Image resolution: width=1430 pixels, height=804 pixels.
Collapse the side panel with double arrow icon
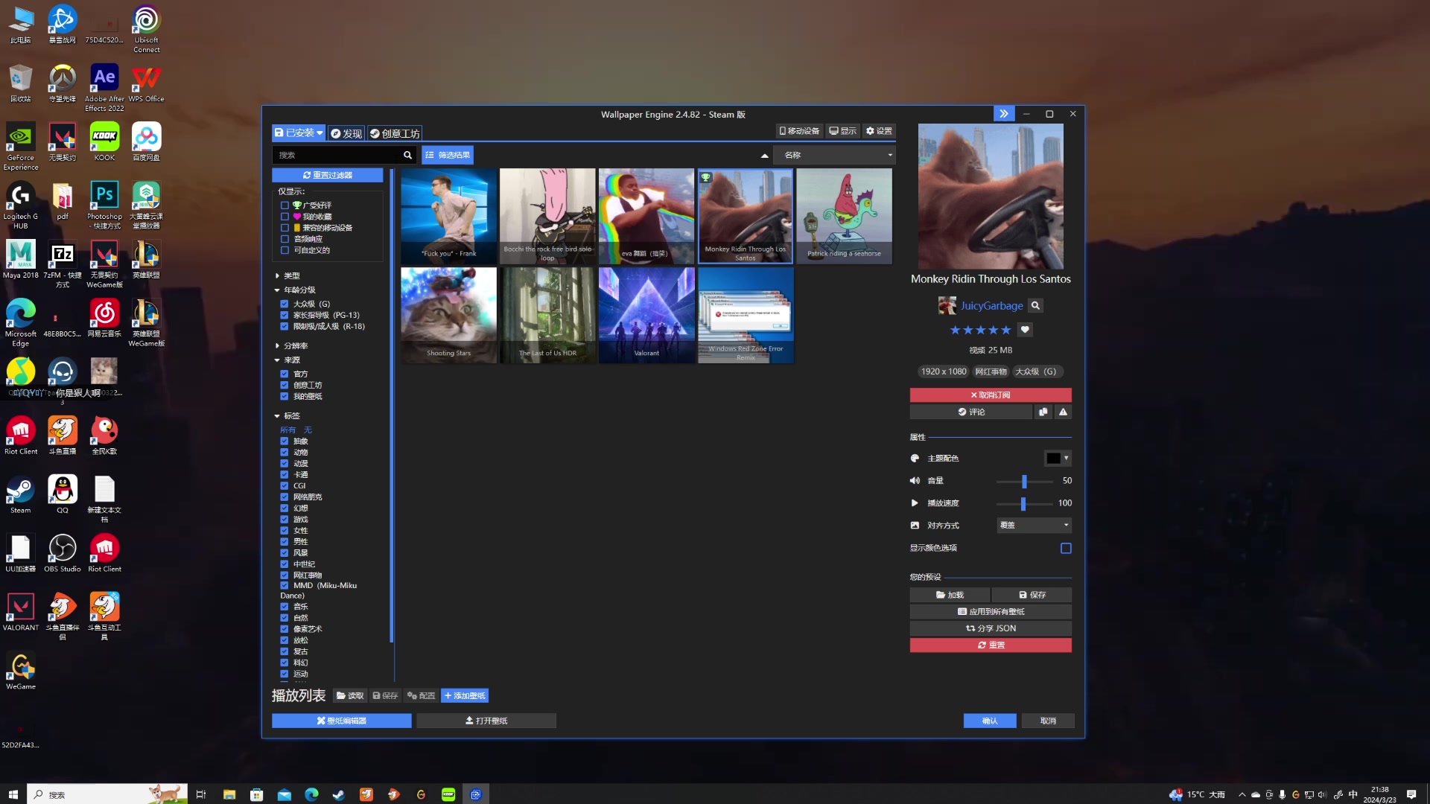pyautogui.click(x=1004, y=114)
